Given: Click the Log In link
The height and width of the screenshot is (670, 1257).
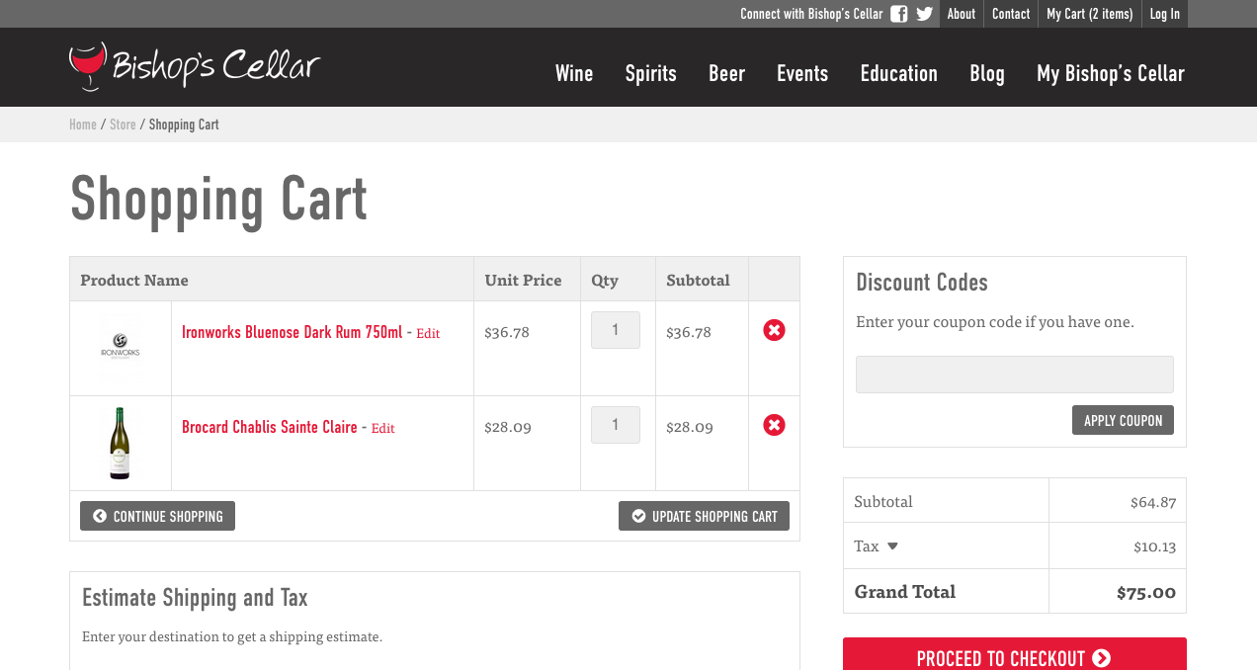Looking at the screenshot, I should (x=1165, y=14).
